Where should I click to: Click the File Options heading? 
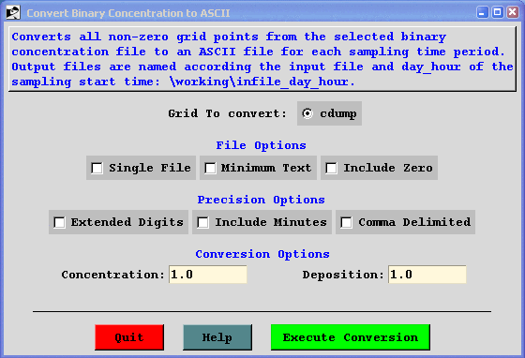pyautogui.click(x=262, y=145)
